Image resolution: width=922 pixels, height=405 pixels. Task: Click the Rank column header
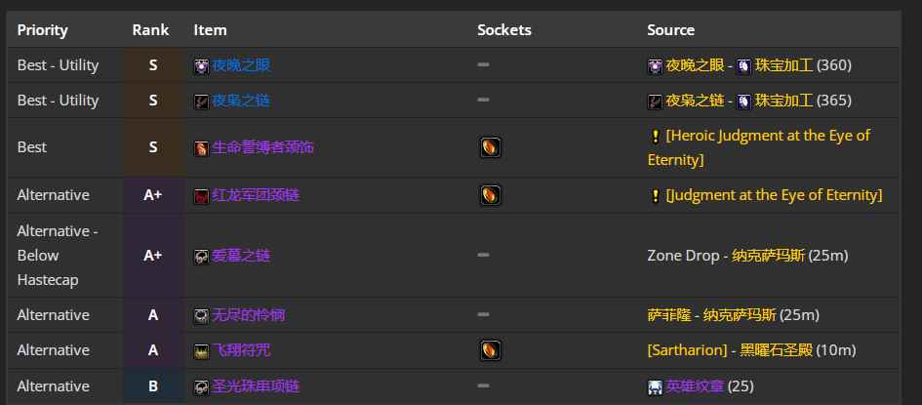(150, 30)
